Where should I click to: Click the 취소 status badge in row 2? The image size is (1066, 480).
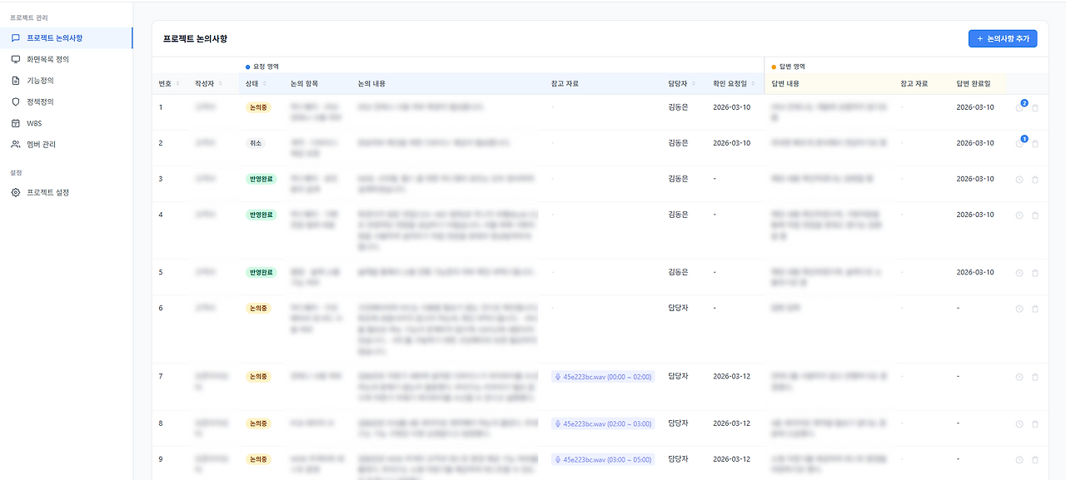[x=255, y=143]
